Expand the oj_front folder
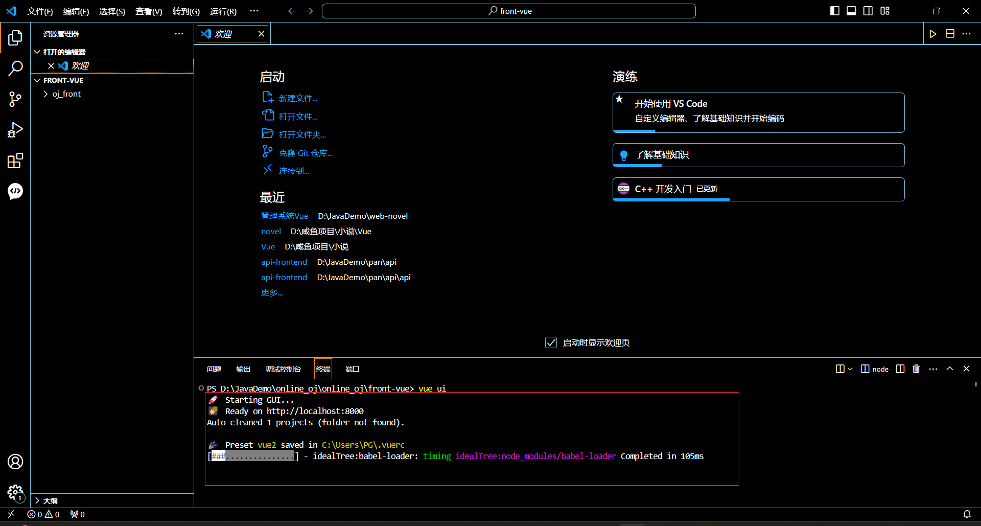Image resolution: width=981 pixels, height=526 pixels. tap(66, 94)
